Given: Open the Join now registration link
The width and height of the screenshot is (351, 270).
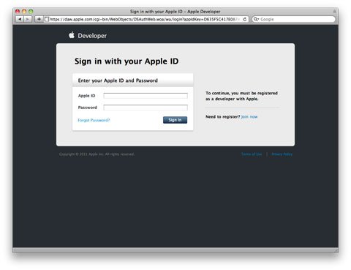Looking at the screenshot, I should pyautogui.click(x=249, y=116).
